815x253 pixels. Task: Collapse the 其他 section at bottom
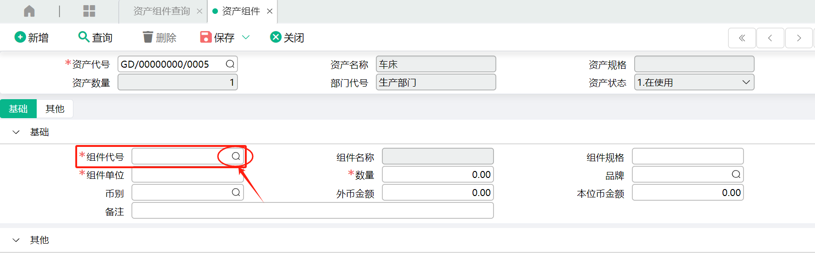pos(16,240)
